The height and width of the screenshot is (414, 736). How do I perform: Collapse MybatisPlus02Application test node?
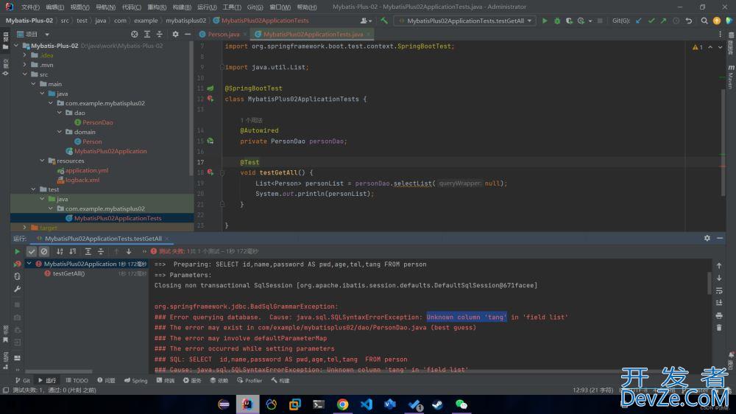29,264
